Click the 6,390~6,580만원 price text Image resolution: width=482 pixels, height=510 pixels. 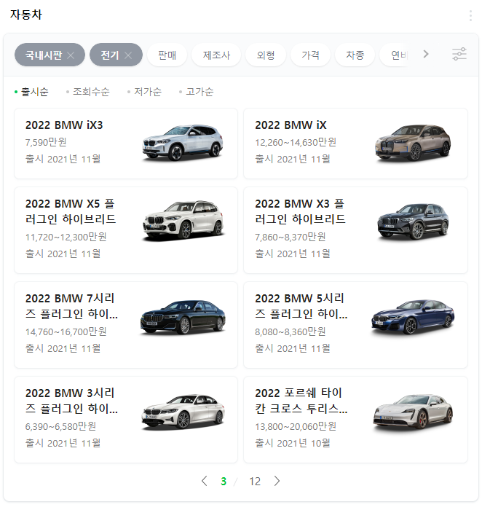(60, 426)
